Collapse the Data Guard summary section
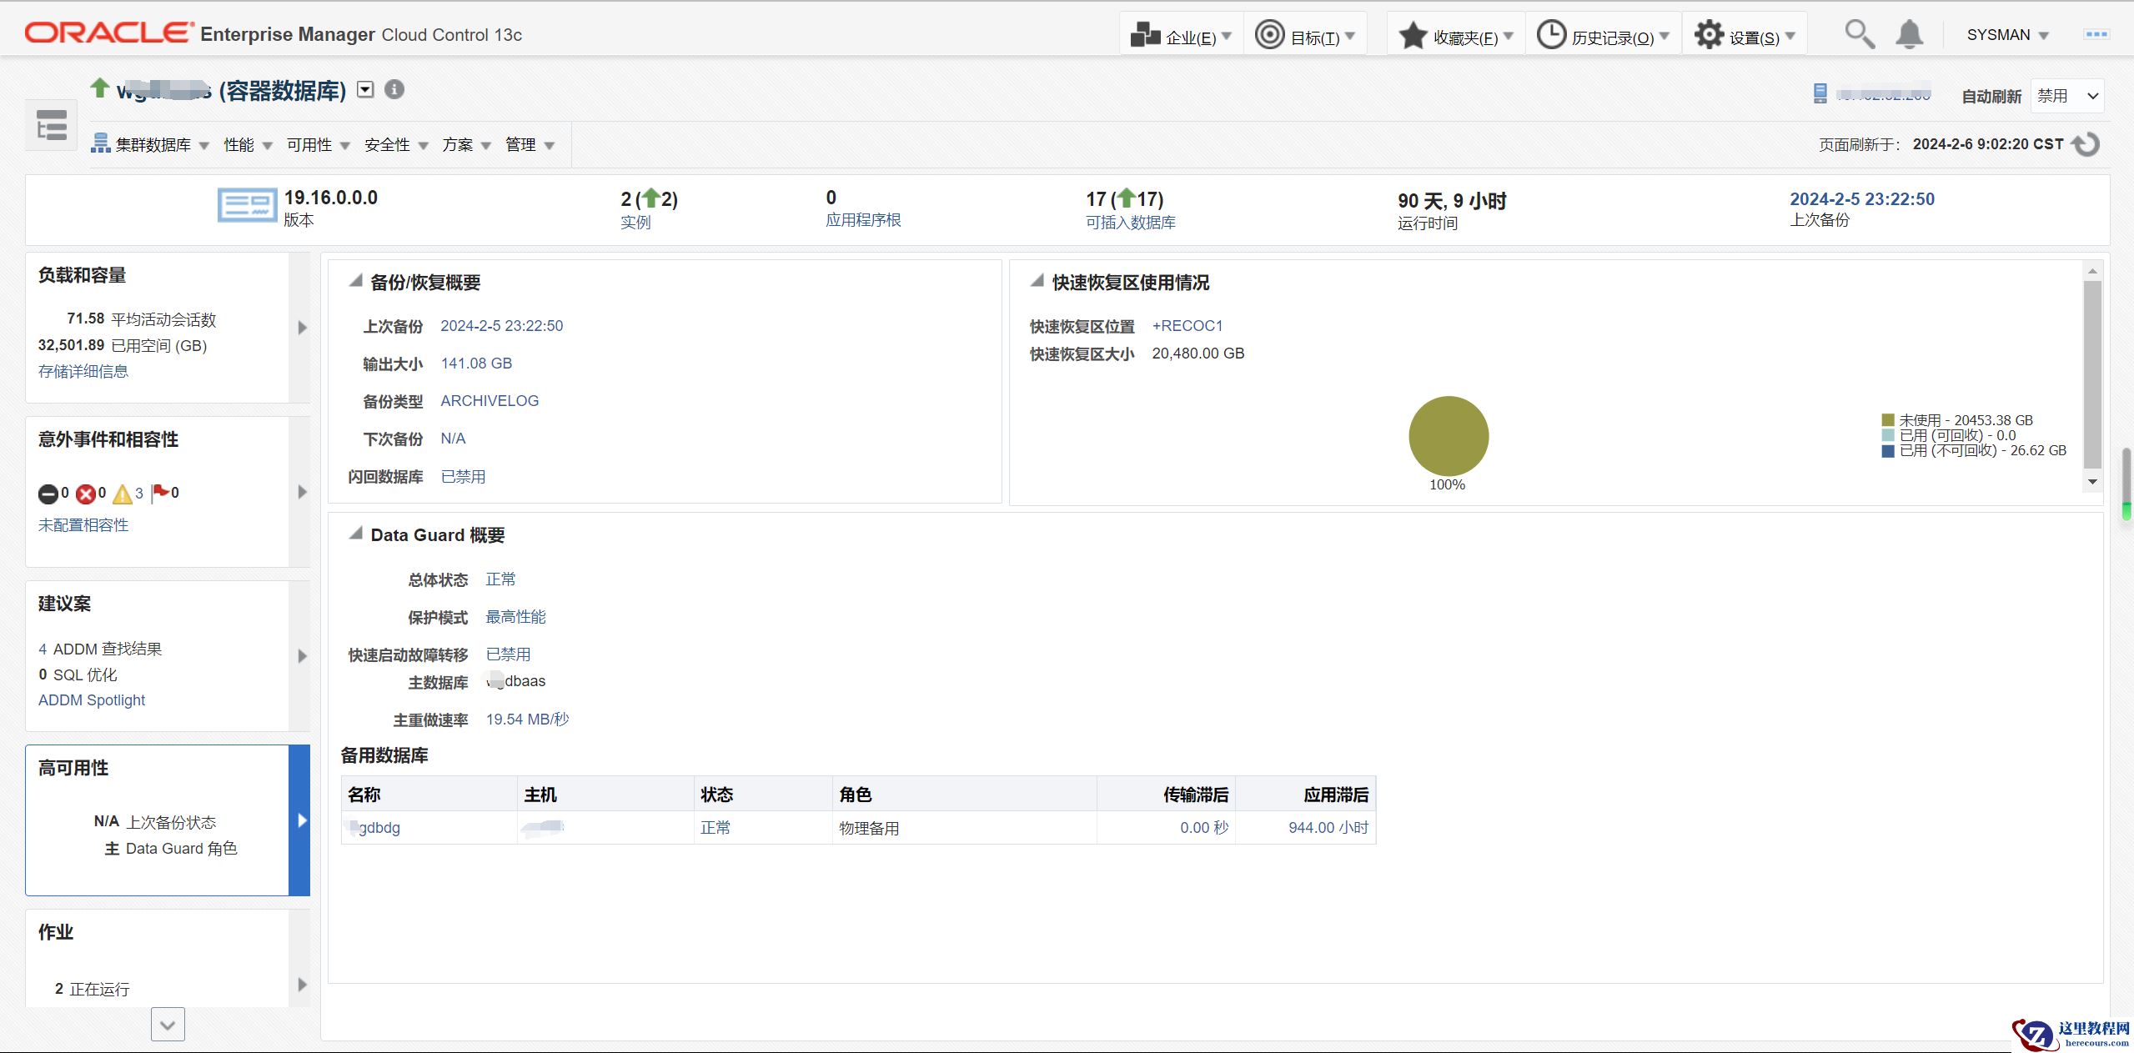The image size is (2134, 1053). click(356, 534)
